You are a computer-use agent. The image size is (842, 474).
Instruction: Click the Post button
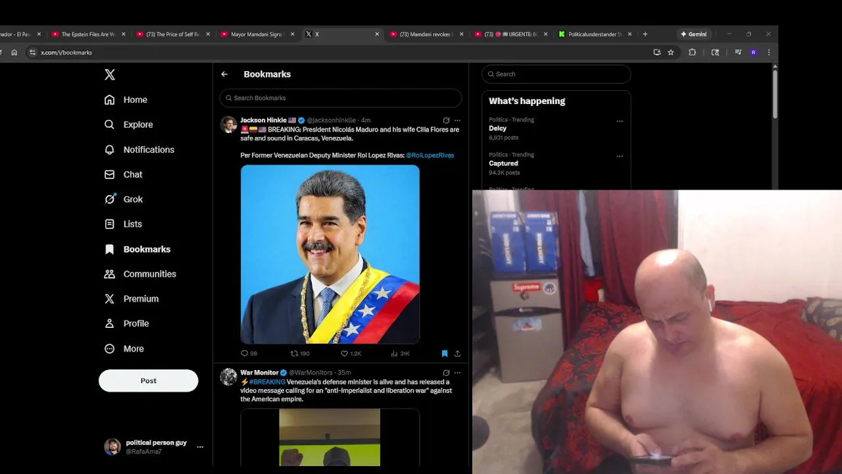click(x=148, y=381)
